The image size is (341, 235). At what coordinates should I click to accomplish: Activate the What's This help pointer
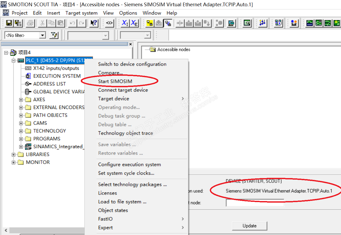(94, 23)
